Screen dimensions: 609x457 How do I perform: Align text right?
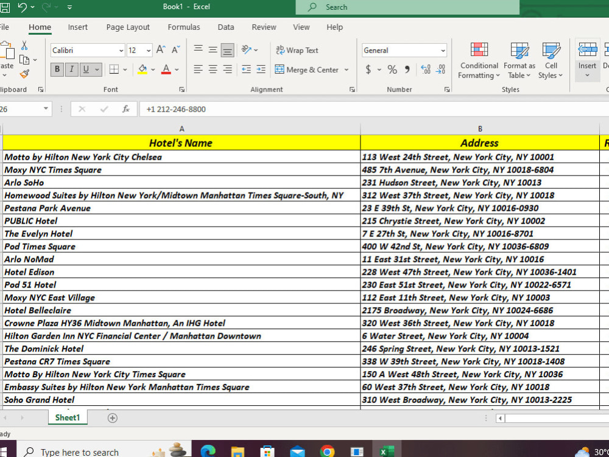pos(228,69)
